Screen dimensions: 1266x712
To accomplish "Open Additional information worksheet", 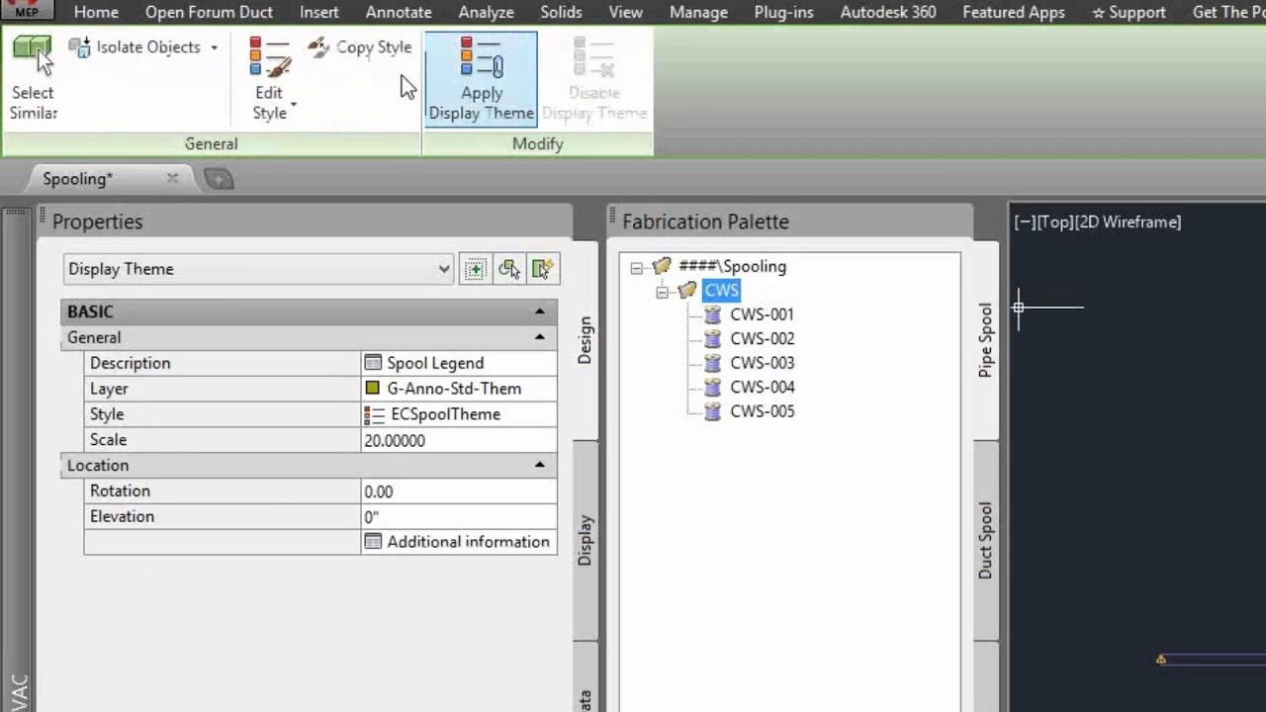I will click(459, 542).
